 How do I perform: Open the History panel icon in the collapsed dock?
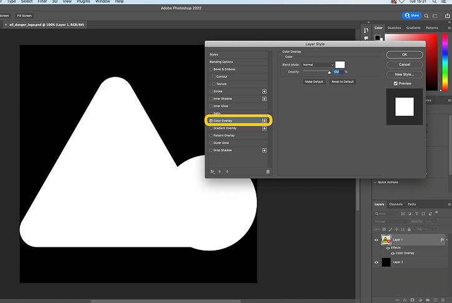(x=366, y=31)
